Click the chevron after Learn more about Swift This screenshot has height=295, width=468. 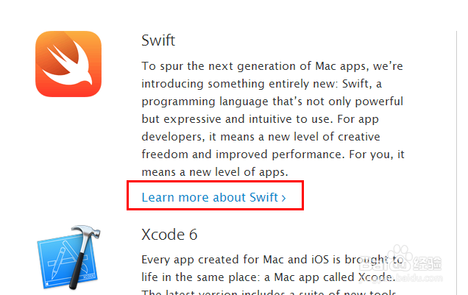pos(284,198)
